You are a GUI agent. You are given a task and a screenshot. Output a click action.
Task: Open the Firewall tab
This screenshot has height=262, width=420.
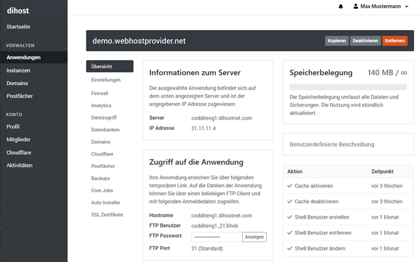pyautogui.click(x=99, y=93)
